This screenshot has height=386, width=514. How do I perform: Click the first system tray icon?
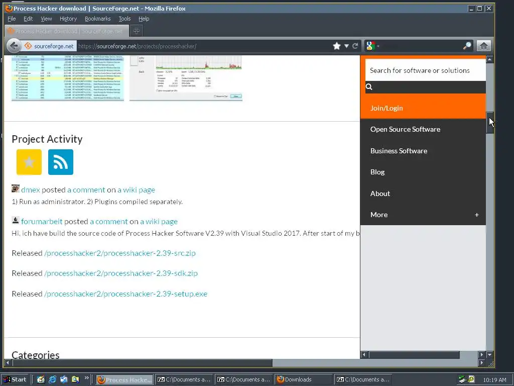462,379
